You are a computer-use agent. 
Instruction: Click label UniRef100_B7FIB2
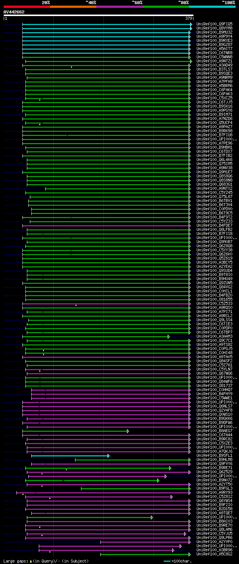coord(214,155)
